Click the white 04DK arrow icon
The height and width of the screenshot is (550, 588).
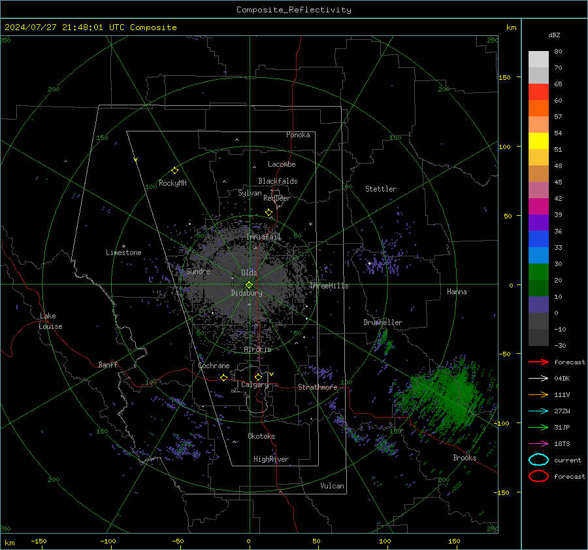[538, 378]
